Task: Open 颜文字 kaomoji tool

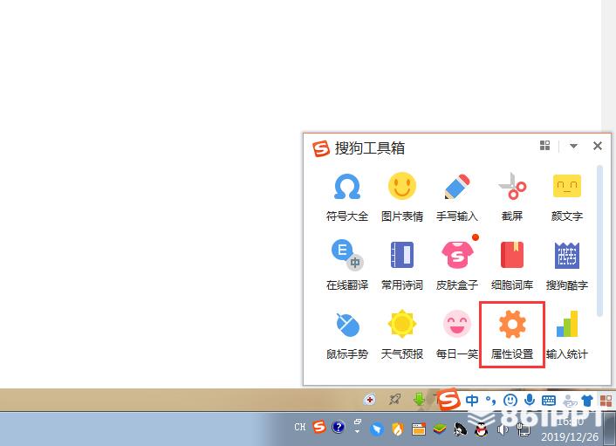Action: coord(567,197)
